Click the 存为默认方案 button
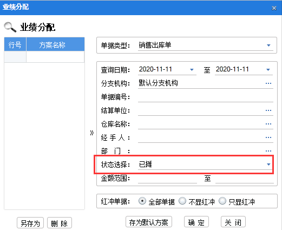This screenshot has width=282, height=230. (149, 222)
